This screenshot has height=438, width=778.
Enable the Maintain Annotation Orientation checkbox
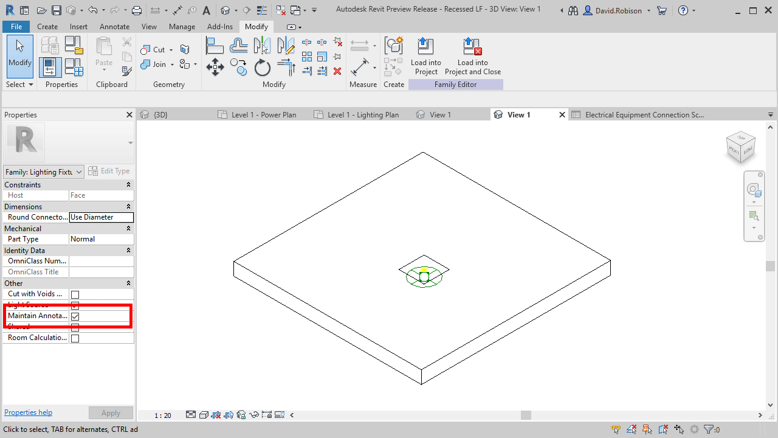tap(75, 316)
